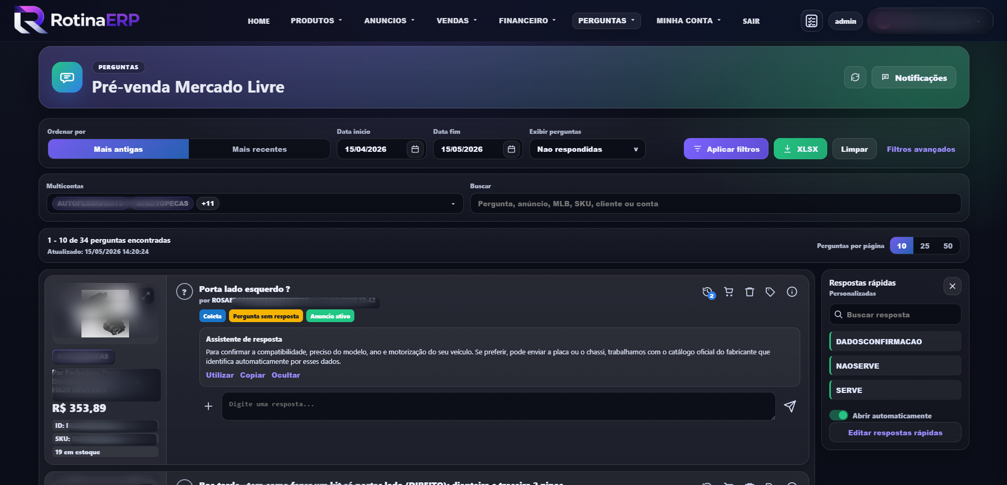Focus the Buscar search field
Image resolution: width=1007 pixels, height=485 pixels.
716,204
